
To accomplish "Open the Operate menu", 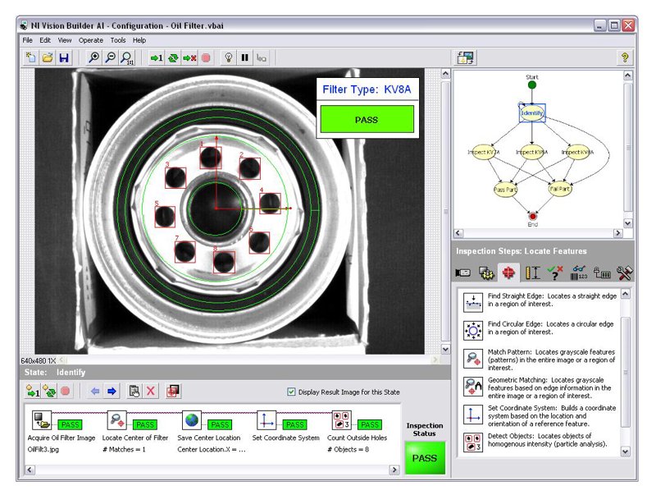I will [91, 40].
